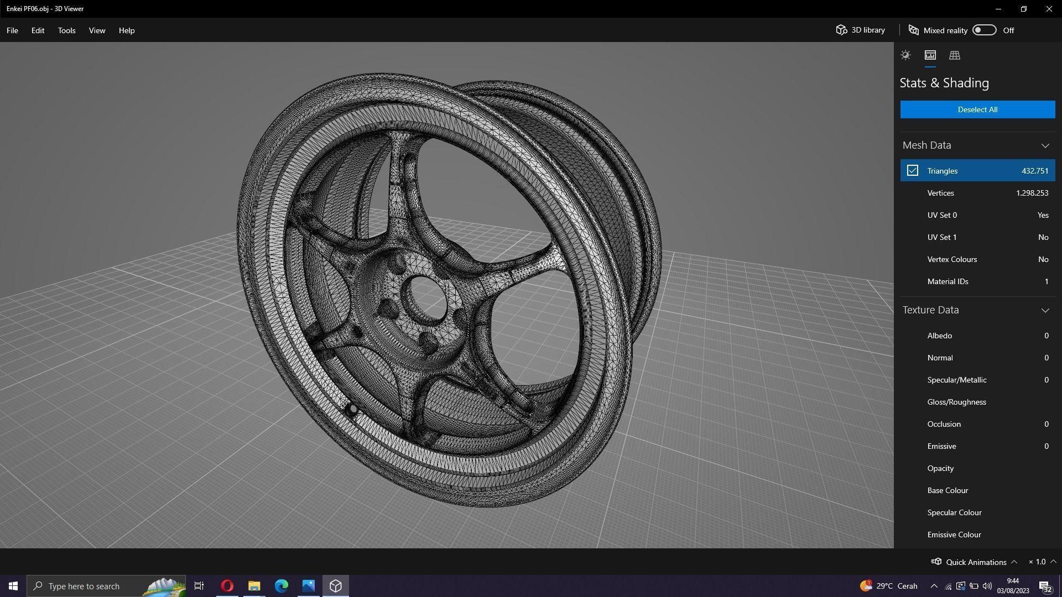The height and width of the screenshot is (597, 1062).
Task: Toggle the Mixed reality switch
Action: (984, 30)
